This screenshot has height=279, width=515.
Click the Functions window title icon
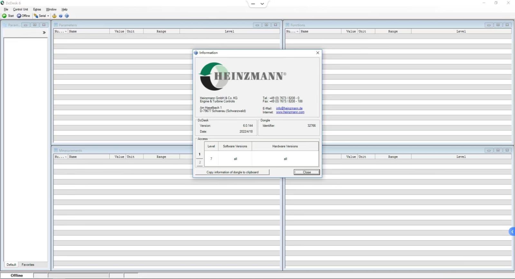click(x=287, y=25)
